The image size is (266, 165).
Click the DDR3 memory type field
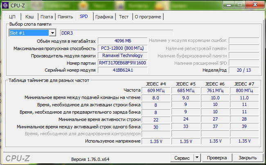117,33
